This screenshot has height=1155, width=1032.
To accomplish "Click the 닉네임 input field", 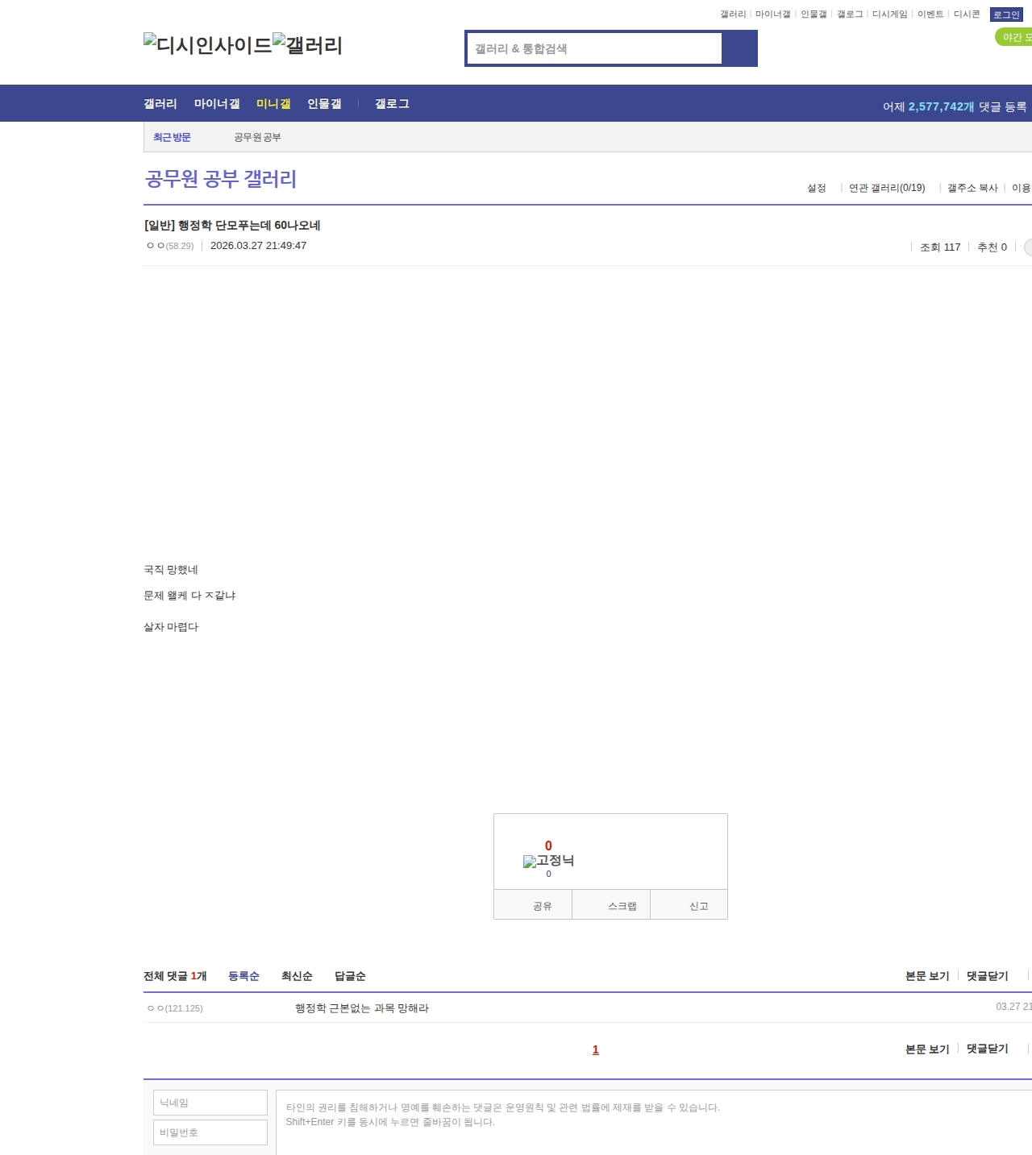I will coord(210,1103).
